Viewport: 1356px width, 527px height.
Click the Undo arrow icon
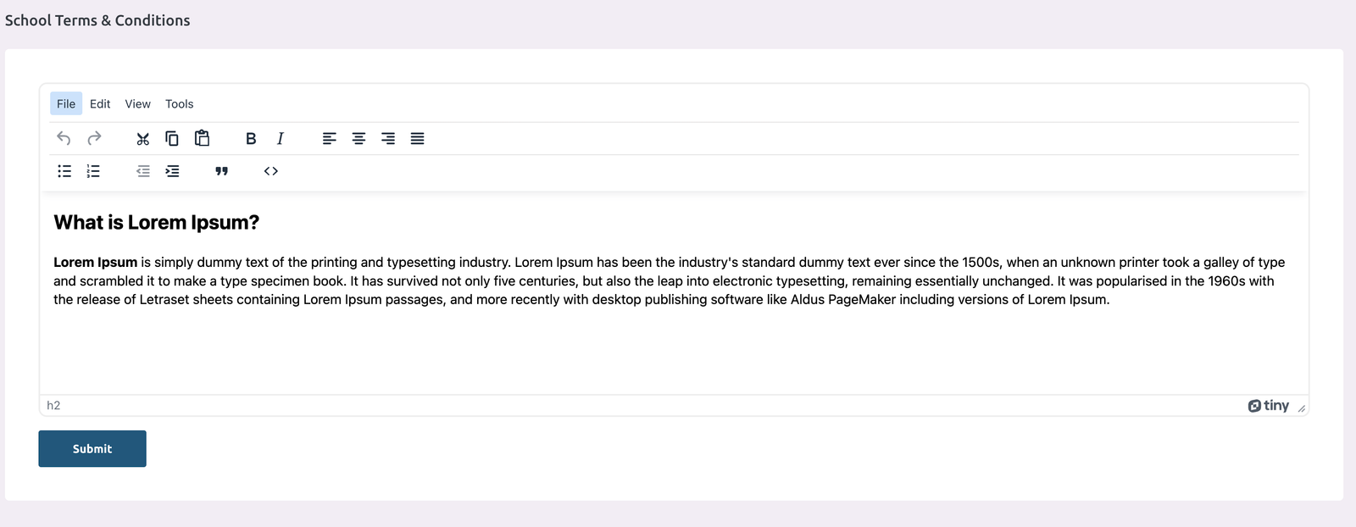click(64, 138)
